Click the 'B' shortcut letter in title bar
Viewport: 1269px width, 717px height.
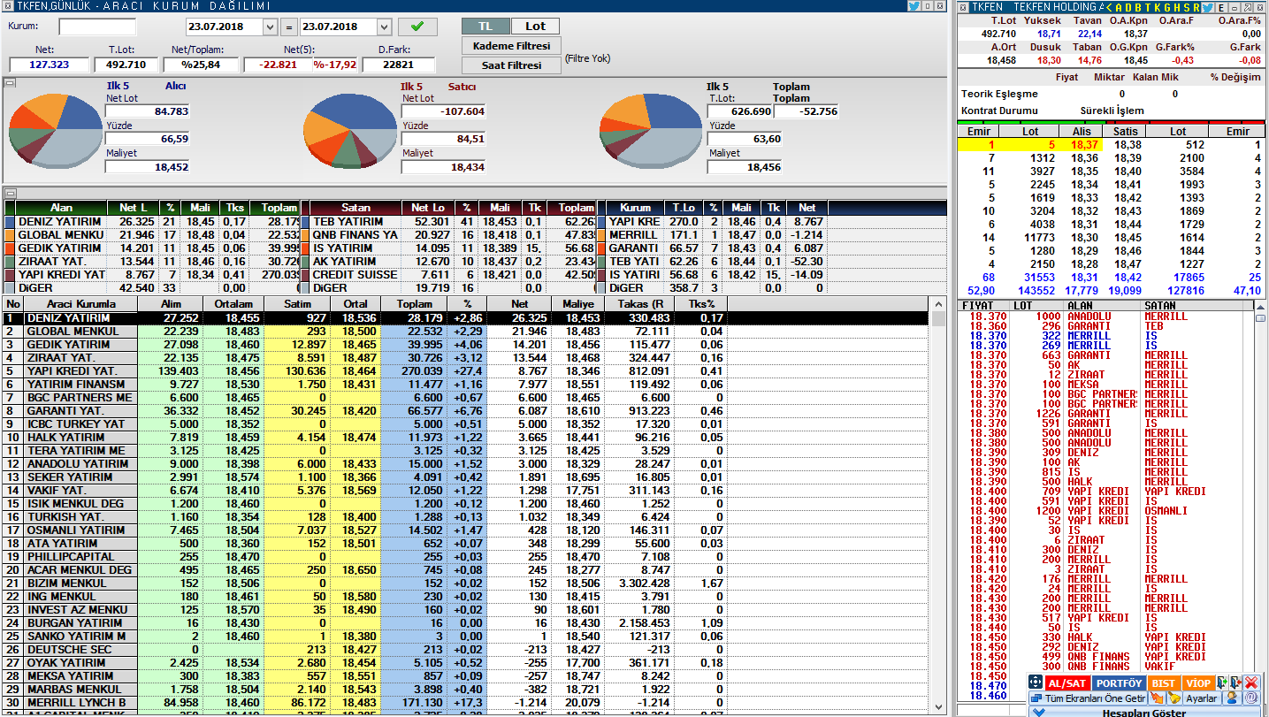coord(1138,7)
